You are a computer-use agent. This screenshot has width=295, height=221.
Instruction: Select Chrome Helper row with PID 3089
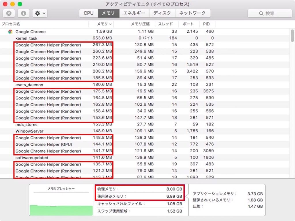tap(145, 151)
